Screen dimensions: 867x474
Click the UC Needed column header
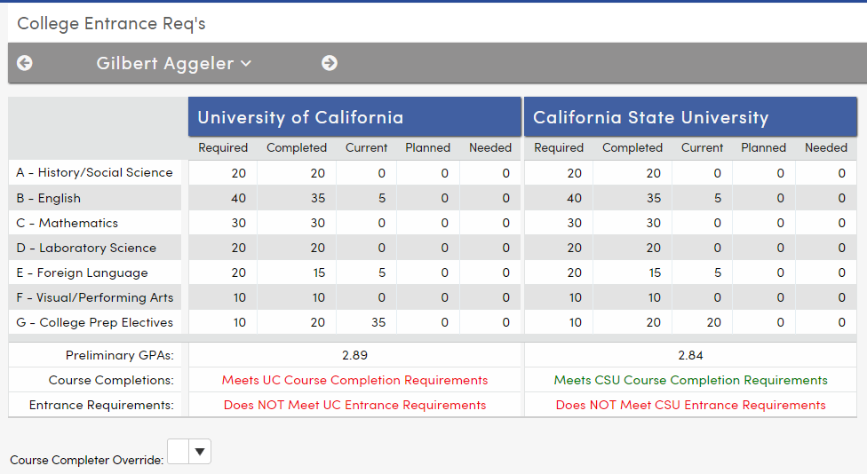[x=490, y=148]
